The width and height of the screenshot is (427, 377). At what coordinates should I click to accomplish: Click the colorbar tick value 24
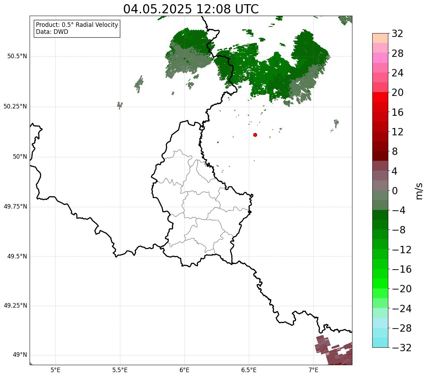tap(397, 73)
